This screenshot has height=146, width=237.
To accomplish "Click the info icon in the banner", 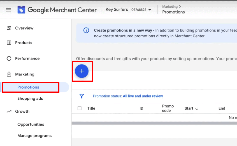I will [x=86, y=30].
